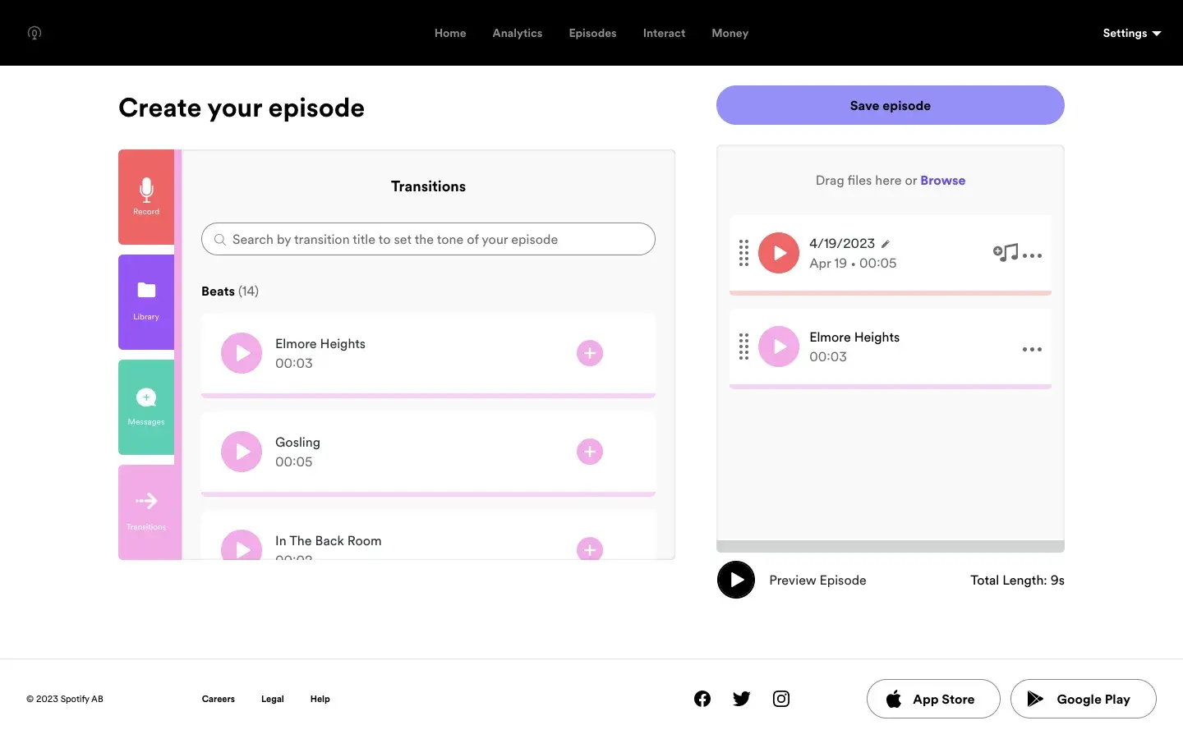Open the Episodes menu item
This screenshot has height=739, width=1183.
point(592,33)
